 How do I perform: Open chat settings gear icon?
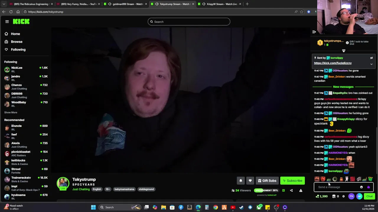coord(343,196)
